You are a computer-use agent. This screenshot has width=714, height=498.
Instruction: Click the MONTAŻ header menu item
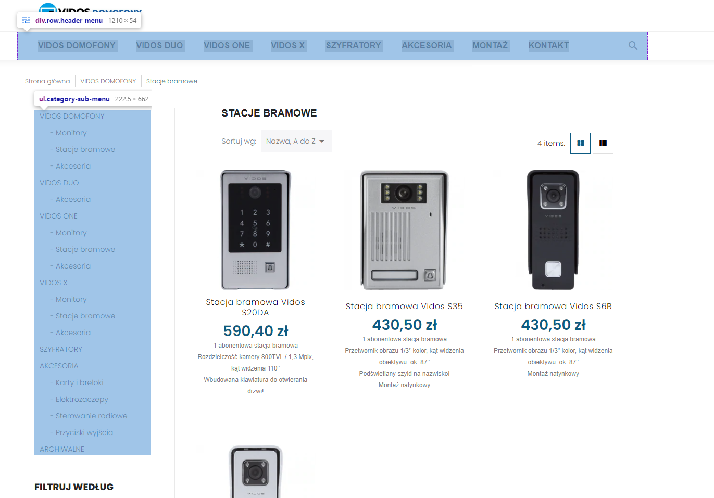click(x=490, y=46)
